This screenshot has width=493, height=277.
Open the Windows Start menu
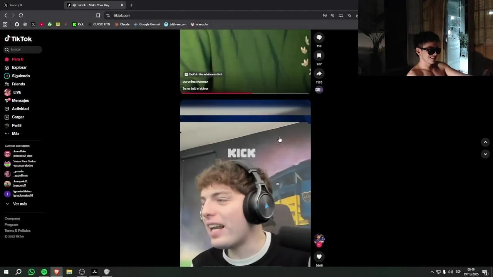[6, 272]
